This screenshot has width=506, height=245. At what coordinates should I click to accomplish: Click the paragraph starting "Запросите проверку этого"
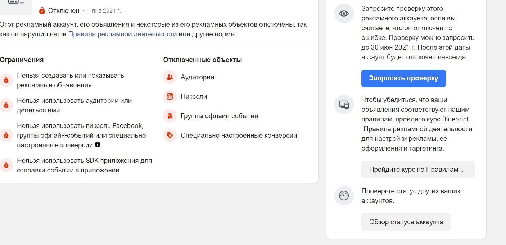pos(418,33)
